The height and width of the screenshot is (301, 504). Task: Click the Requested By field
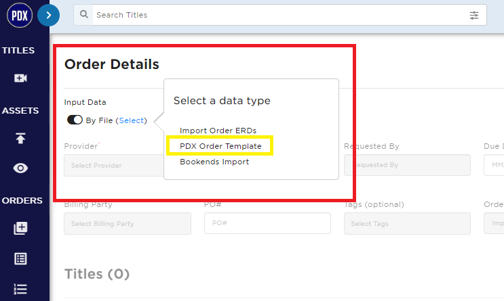407,165
